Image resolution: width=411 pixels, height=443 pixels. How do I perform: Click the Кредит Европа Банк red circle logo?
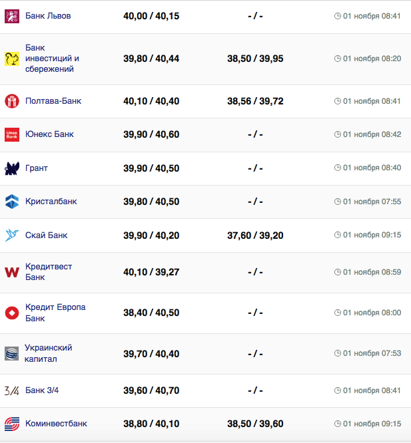12,313
